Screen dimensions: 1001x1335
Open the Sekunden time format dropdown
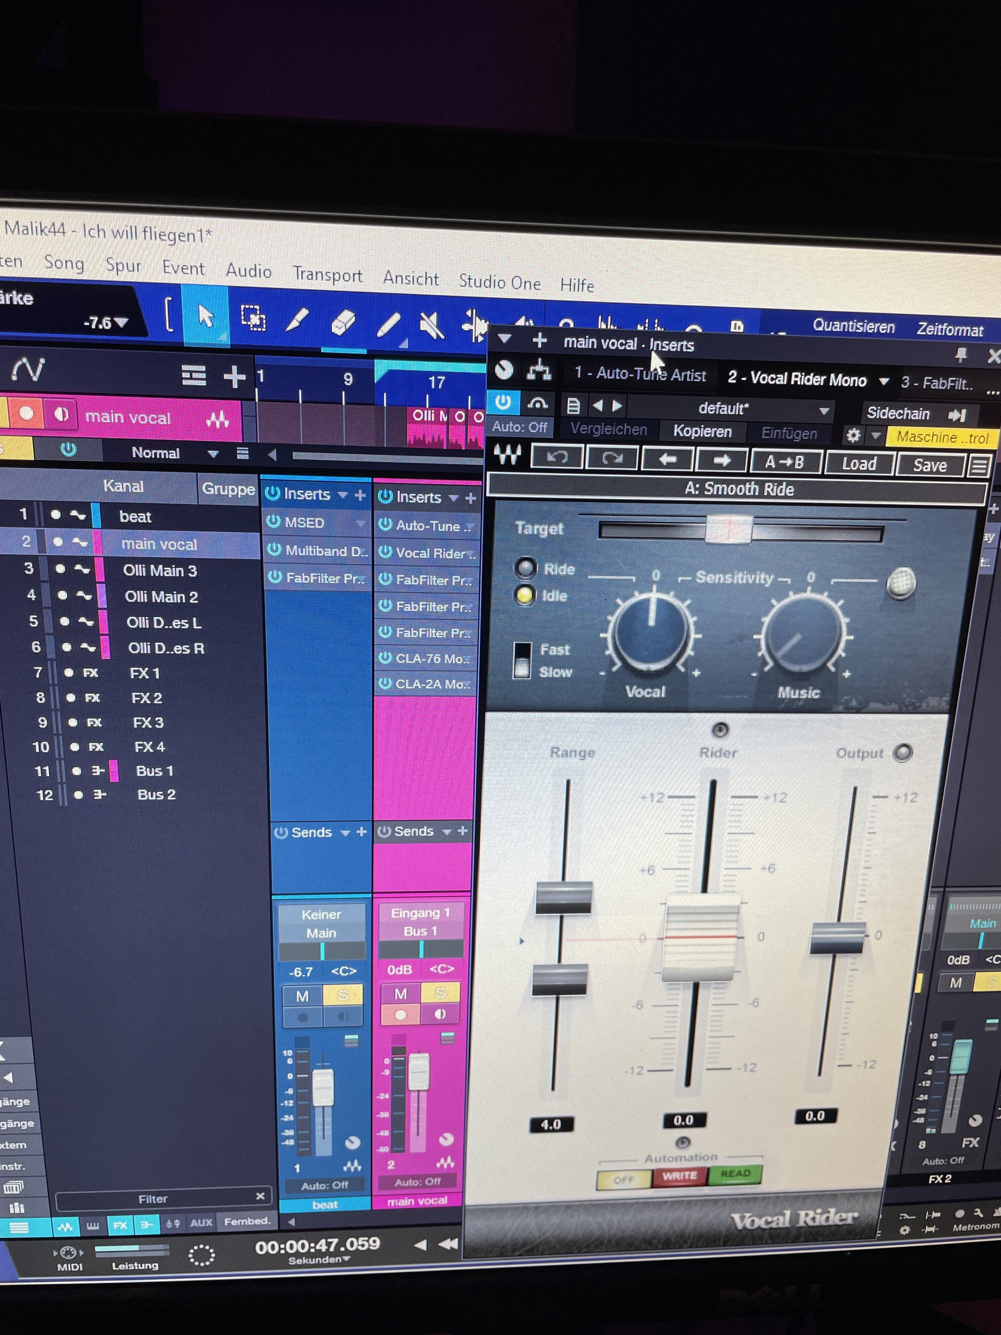(x=318, y=1261)
